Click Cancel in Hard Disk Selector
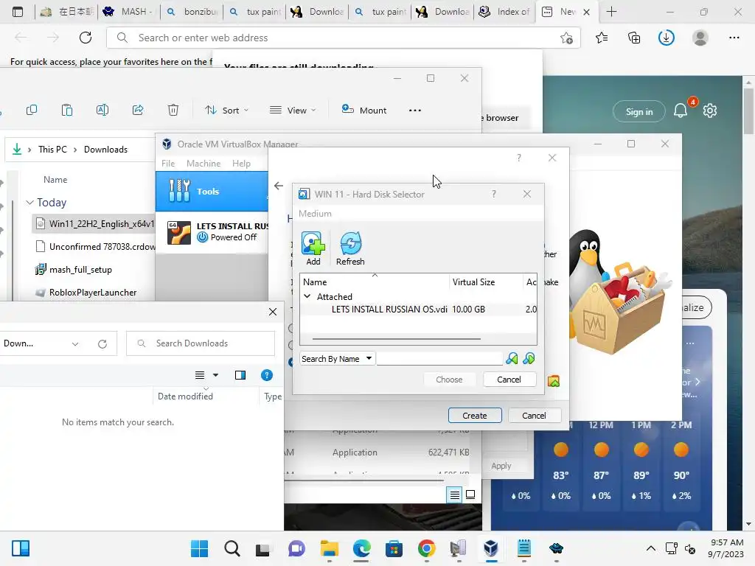 click(x=509, y=380)
